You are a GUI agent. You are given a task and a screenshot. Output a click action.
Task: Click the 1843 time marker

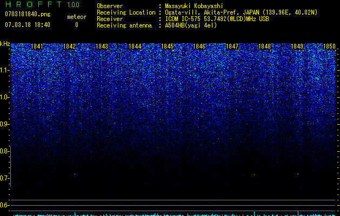tap(102, 46)
